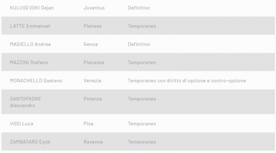Click the Potenza team entry
The height and width of the screenshot is (153, 276).
click(x=93, y=99)
